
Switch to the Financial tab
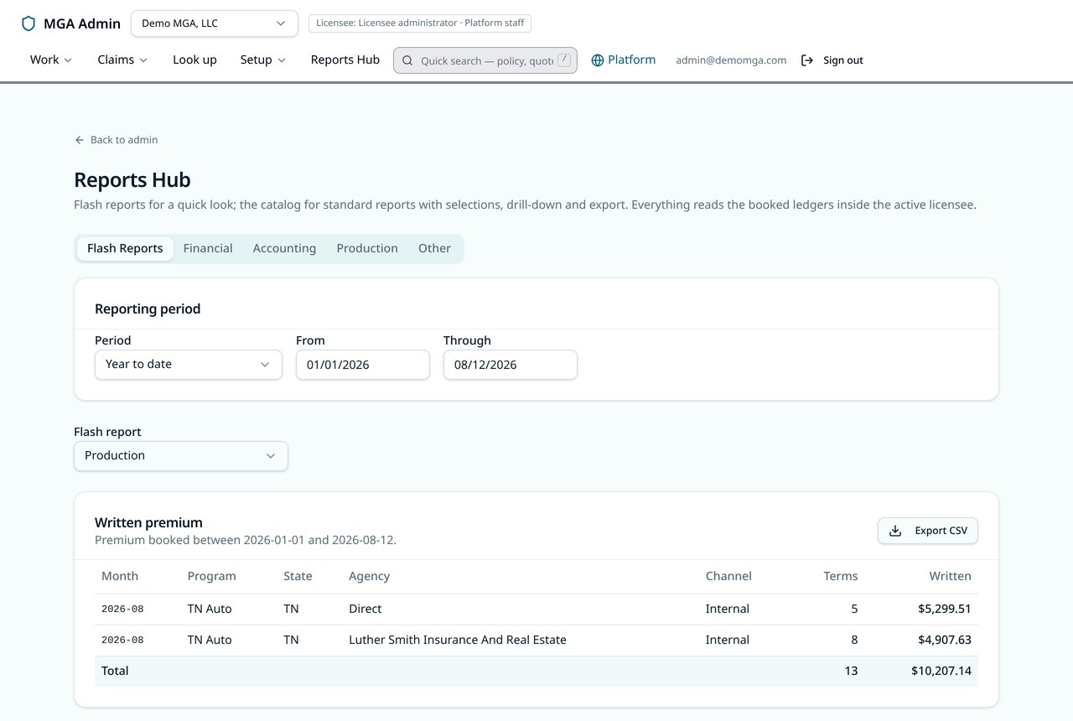click(x=208, y=249)
